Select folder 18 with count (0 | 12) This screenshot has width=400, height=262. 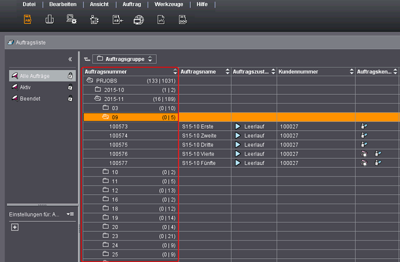point(130,208)
